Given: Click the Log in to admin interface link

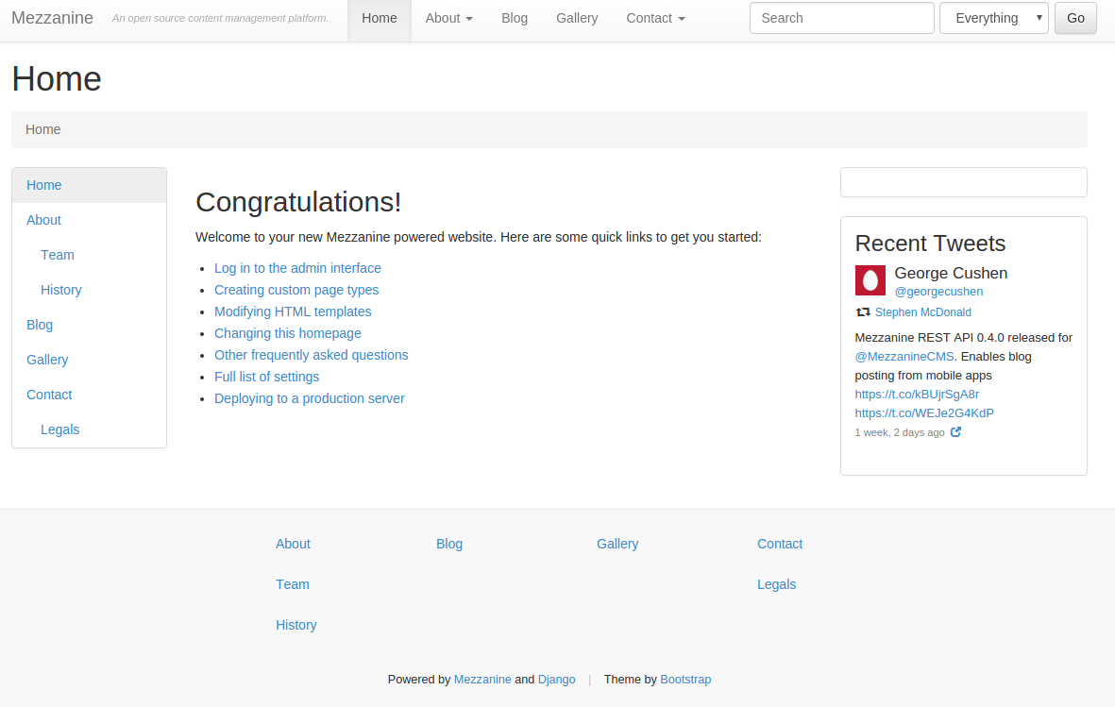Looking at the screenshot, I should tap(297, 268).
